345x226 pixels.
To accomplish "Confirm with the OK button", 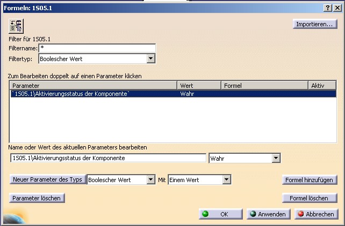I will point(221,214).
